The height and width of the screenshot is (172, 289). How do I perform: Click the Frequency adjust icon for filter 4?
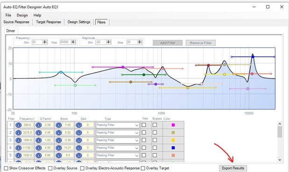[18, 148]
